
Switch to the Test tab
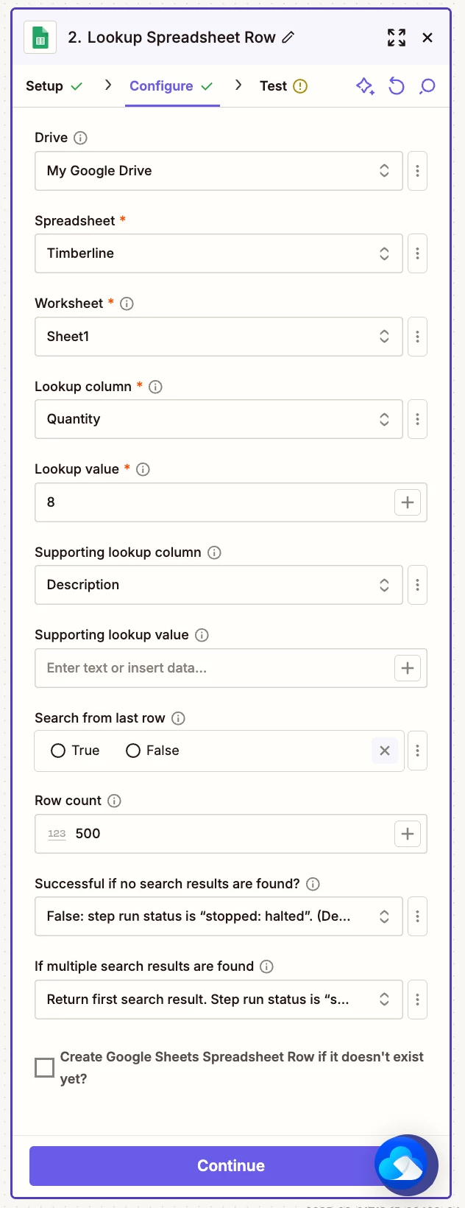pyautogui.click(x=283, y=86)
